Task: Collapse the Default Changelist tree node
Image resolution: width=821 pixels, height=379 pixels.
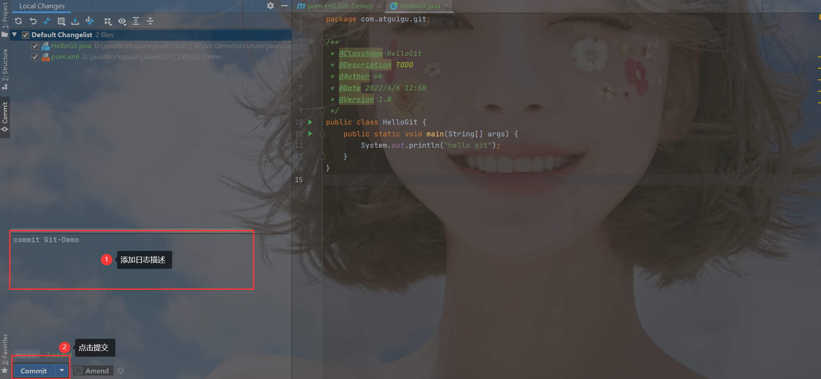Action: (15, 35)
